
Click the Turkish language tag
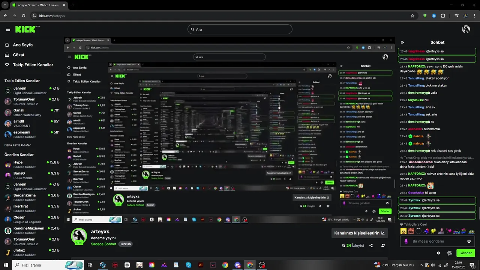point(126,244)
